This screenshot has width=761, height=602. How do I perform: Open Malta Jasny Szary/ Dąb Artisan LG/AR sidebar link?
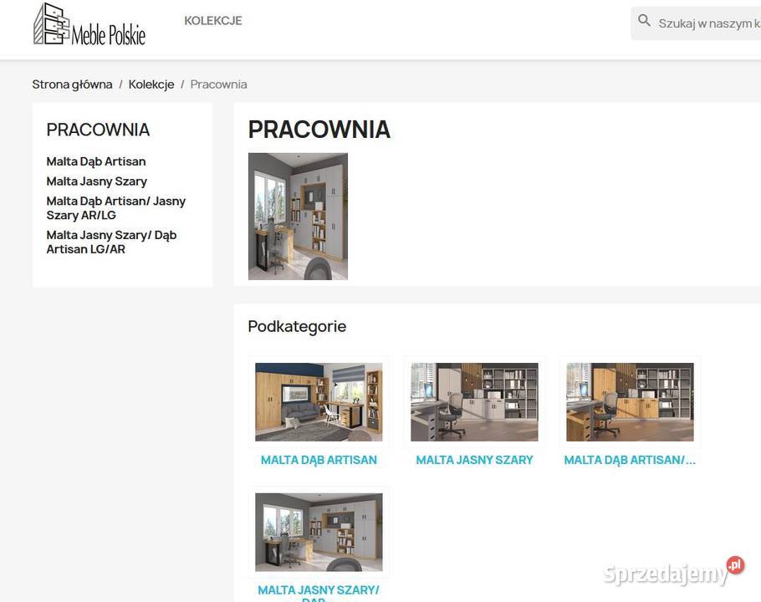click(x=111, y=242)
